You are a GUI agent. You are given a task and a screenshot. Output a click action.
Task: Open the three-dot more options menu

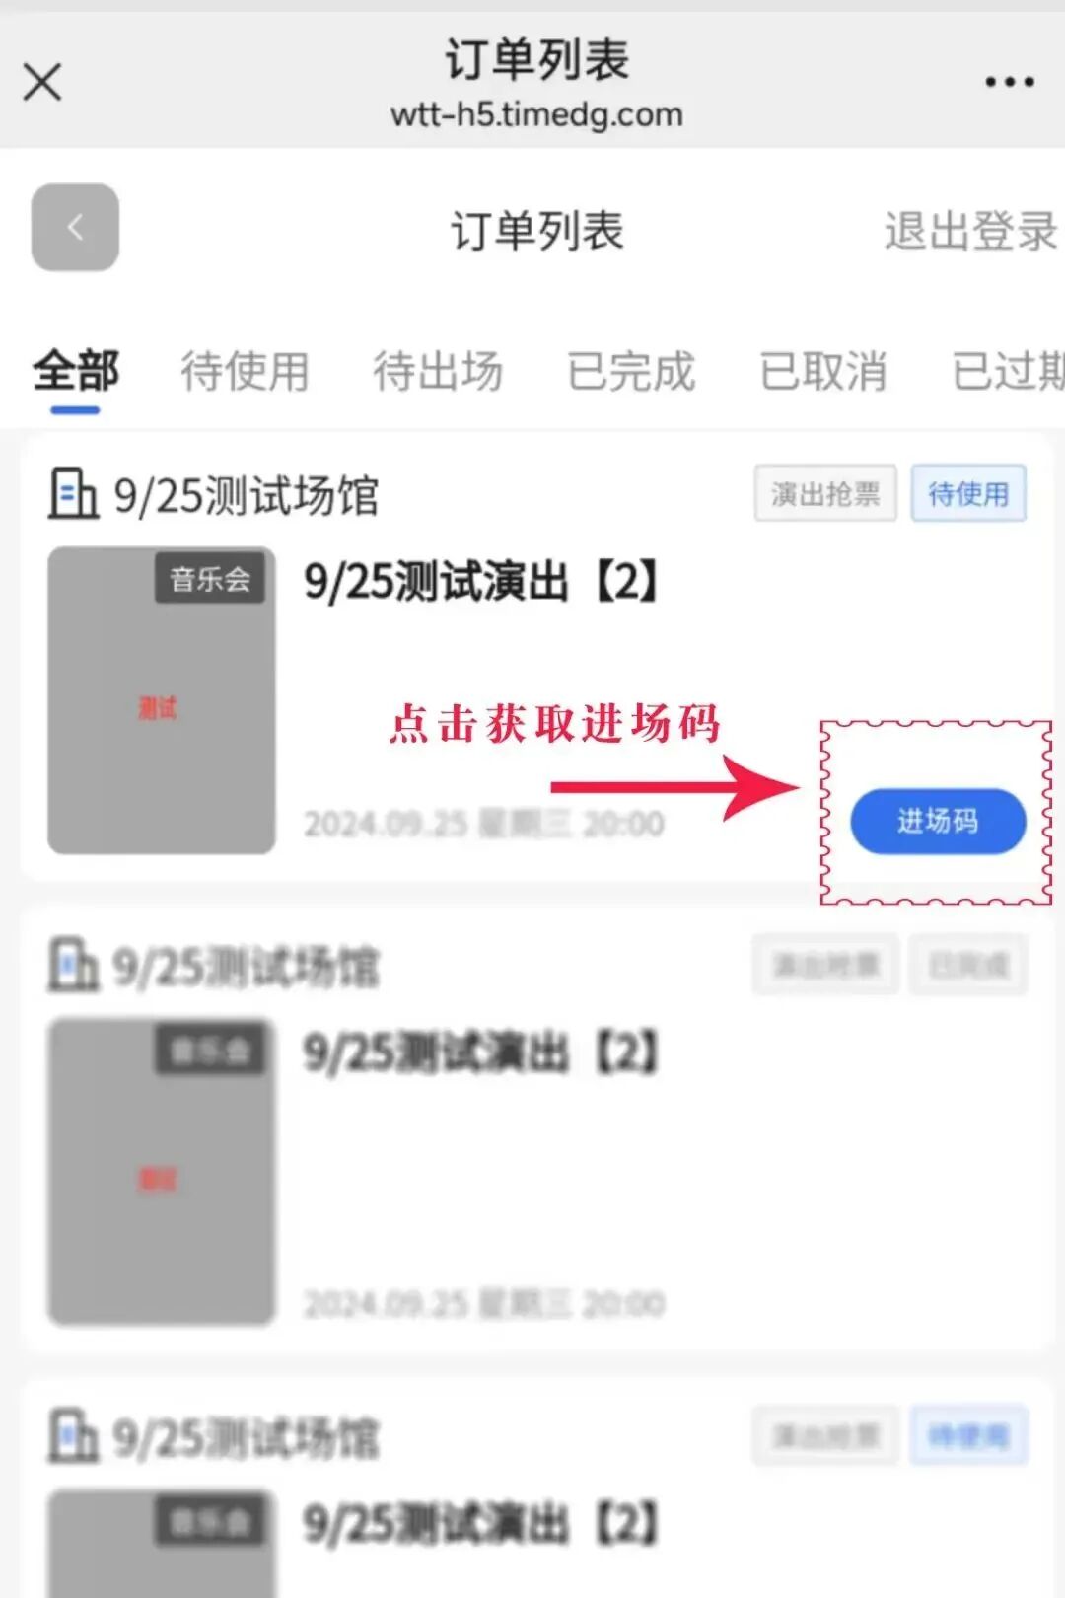click(1010, 82)
